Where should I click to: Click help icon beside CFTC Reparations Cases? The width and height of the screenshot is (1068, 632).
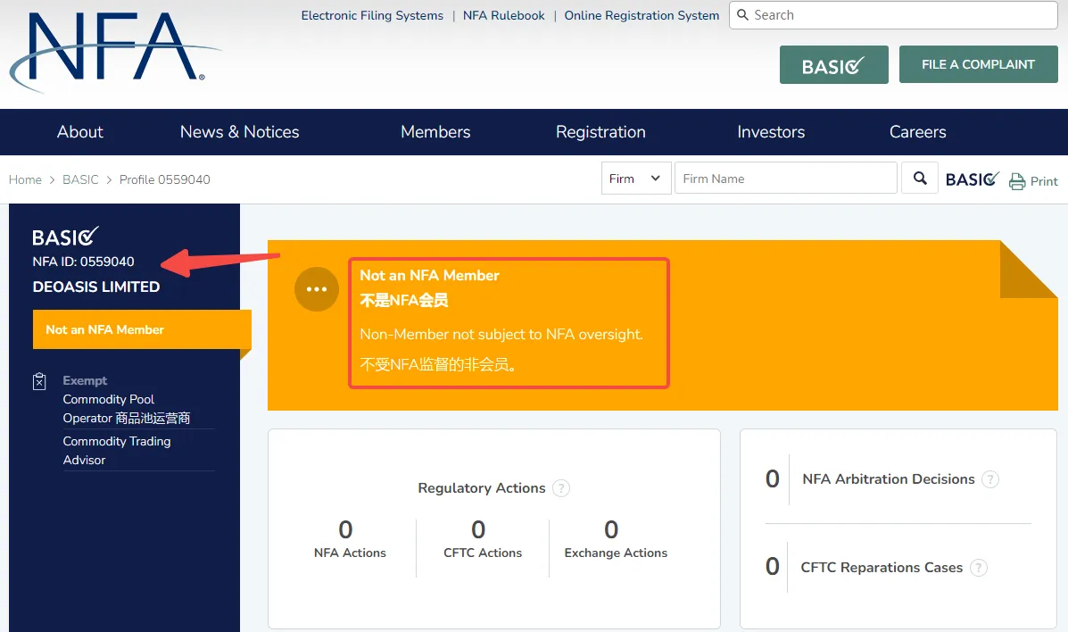click(x=978, y=567)
